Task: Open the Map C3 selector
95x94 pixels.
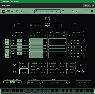Action: coord(76,25)
